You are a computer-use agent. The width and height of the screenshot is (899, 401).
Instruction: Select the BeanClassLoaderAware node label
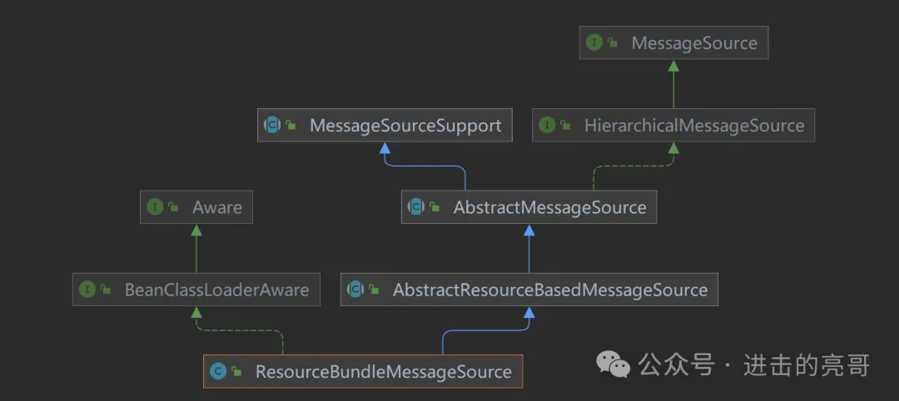216,290
